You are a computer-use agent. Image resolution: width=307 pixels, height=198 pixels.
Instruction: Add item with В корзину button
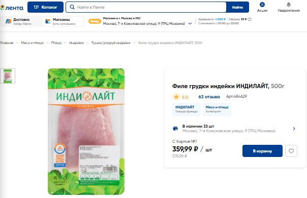(262, 151)
